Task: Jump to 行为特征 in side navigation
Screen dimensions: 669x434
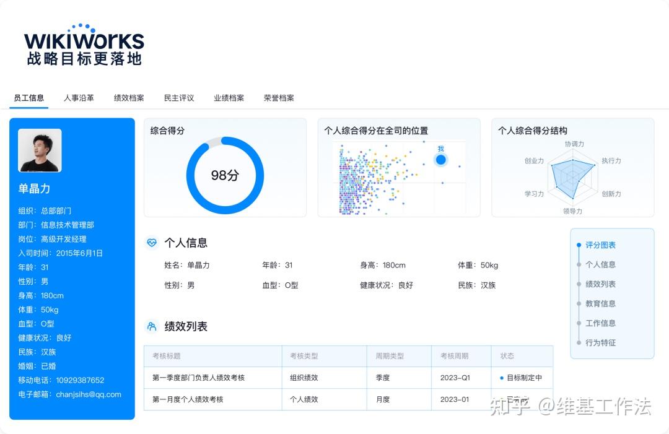Action: coord(600,343)
